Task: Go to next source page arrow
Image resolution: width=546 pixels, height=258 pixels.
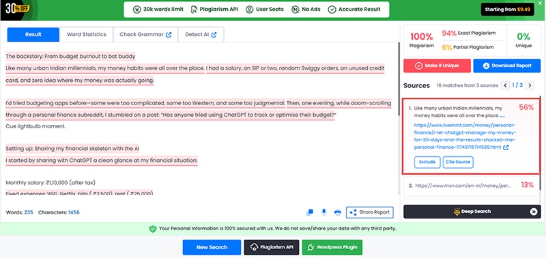Action: pyautogui.click(x=530, y=85)
